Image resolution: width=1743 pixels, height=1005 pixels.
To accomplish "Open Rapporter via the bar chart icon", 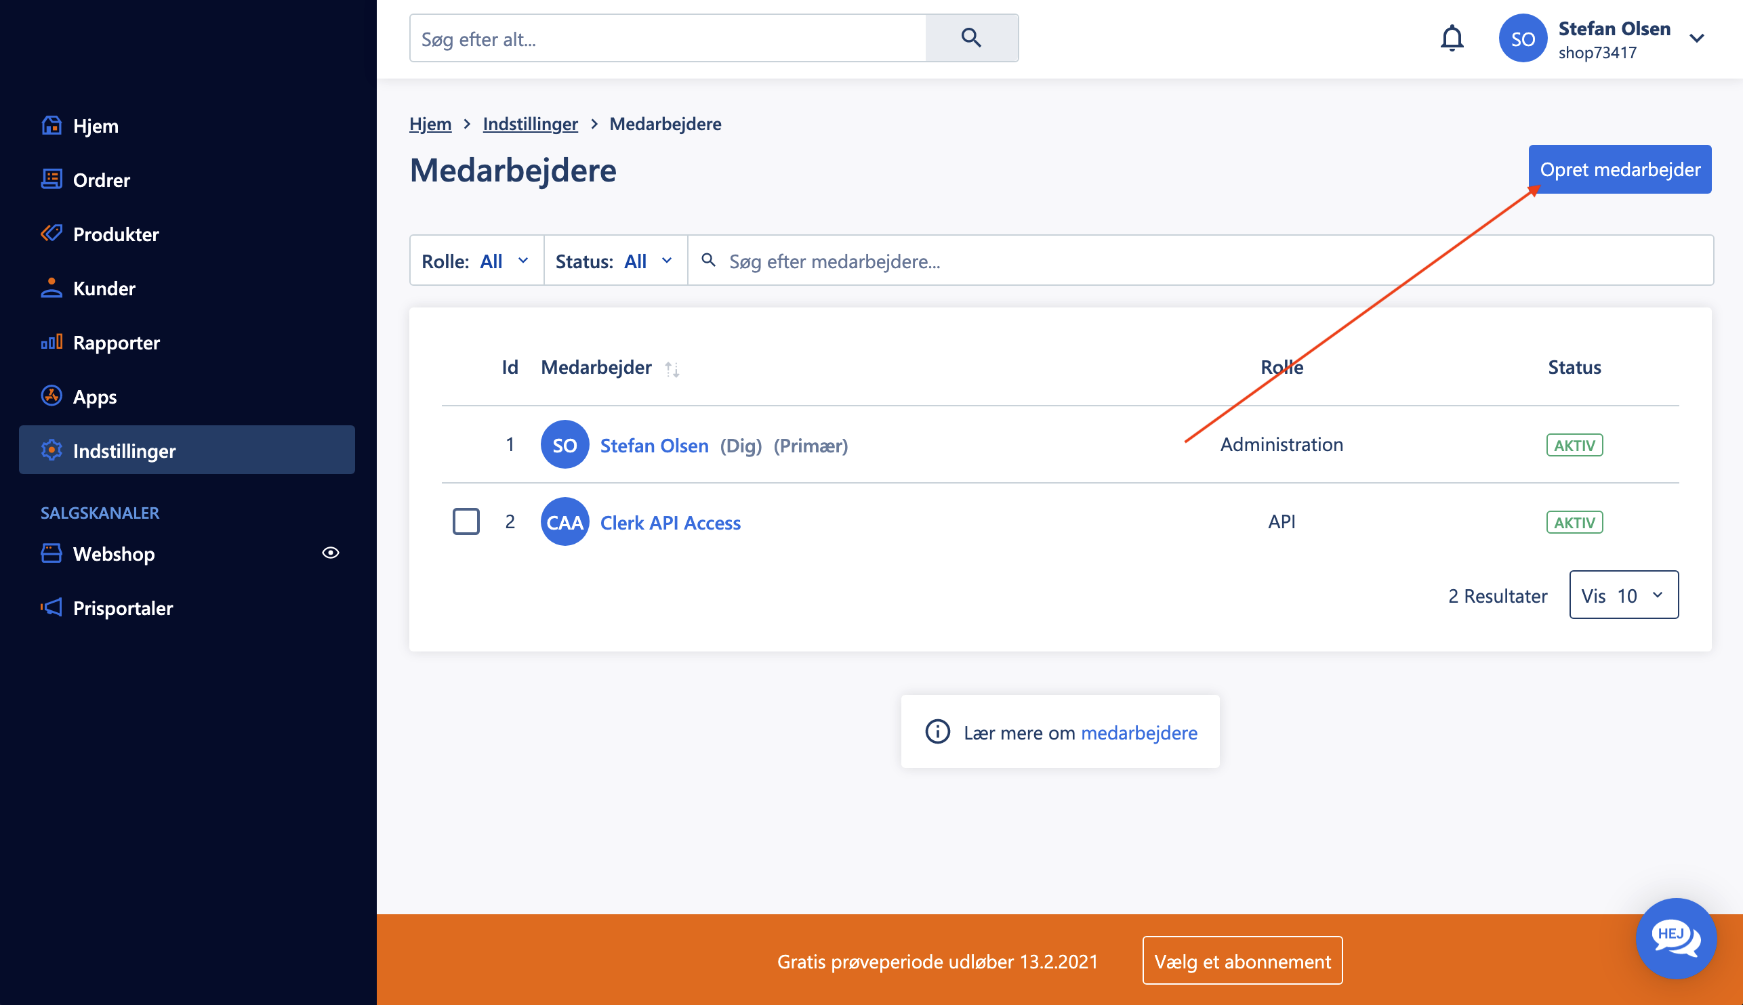I will (x=52, y=342).
